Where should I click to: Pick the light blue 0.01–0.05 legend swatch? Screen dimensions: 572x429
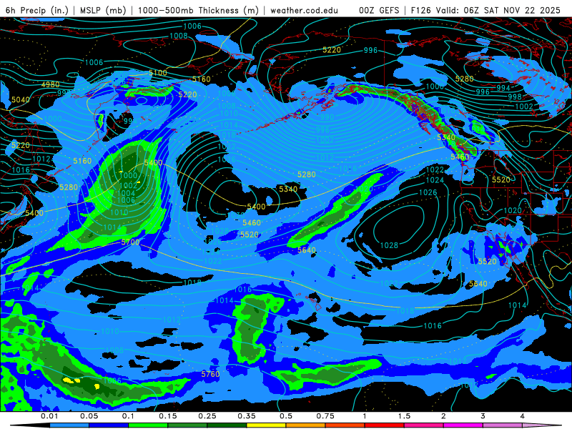click(69, 425)
